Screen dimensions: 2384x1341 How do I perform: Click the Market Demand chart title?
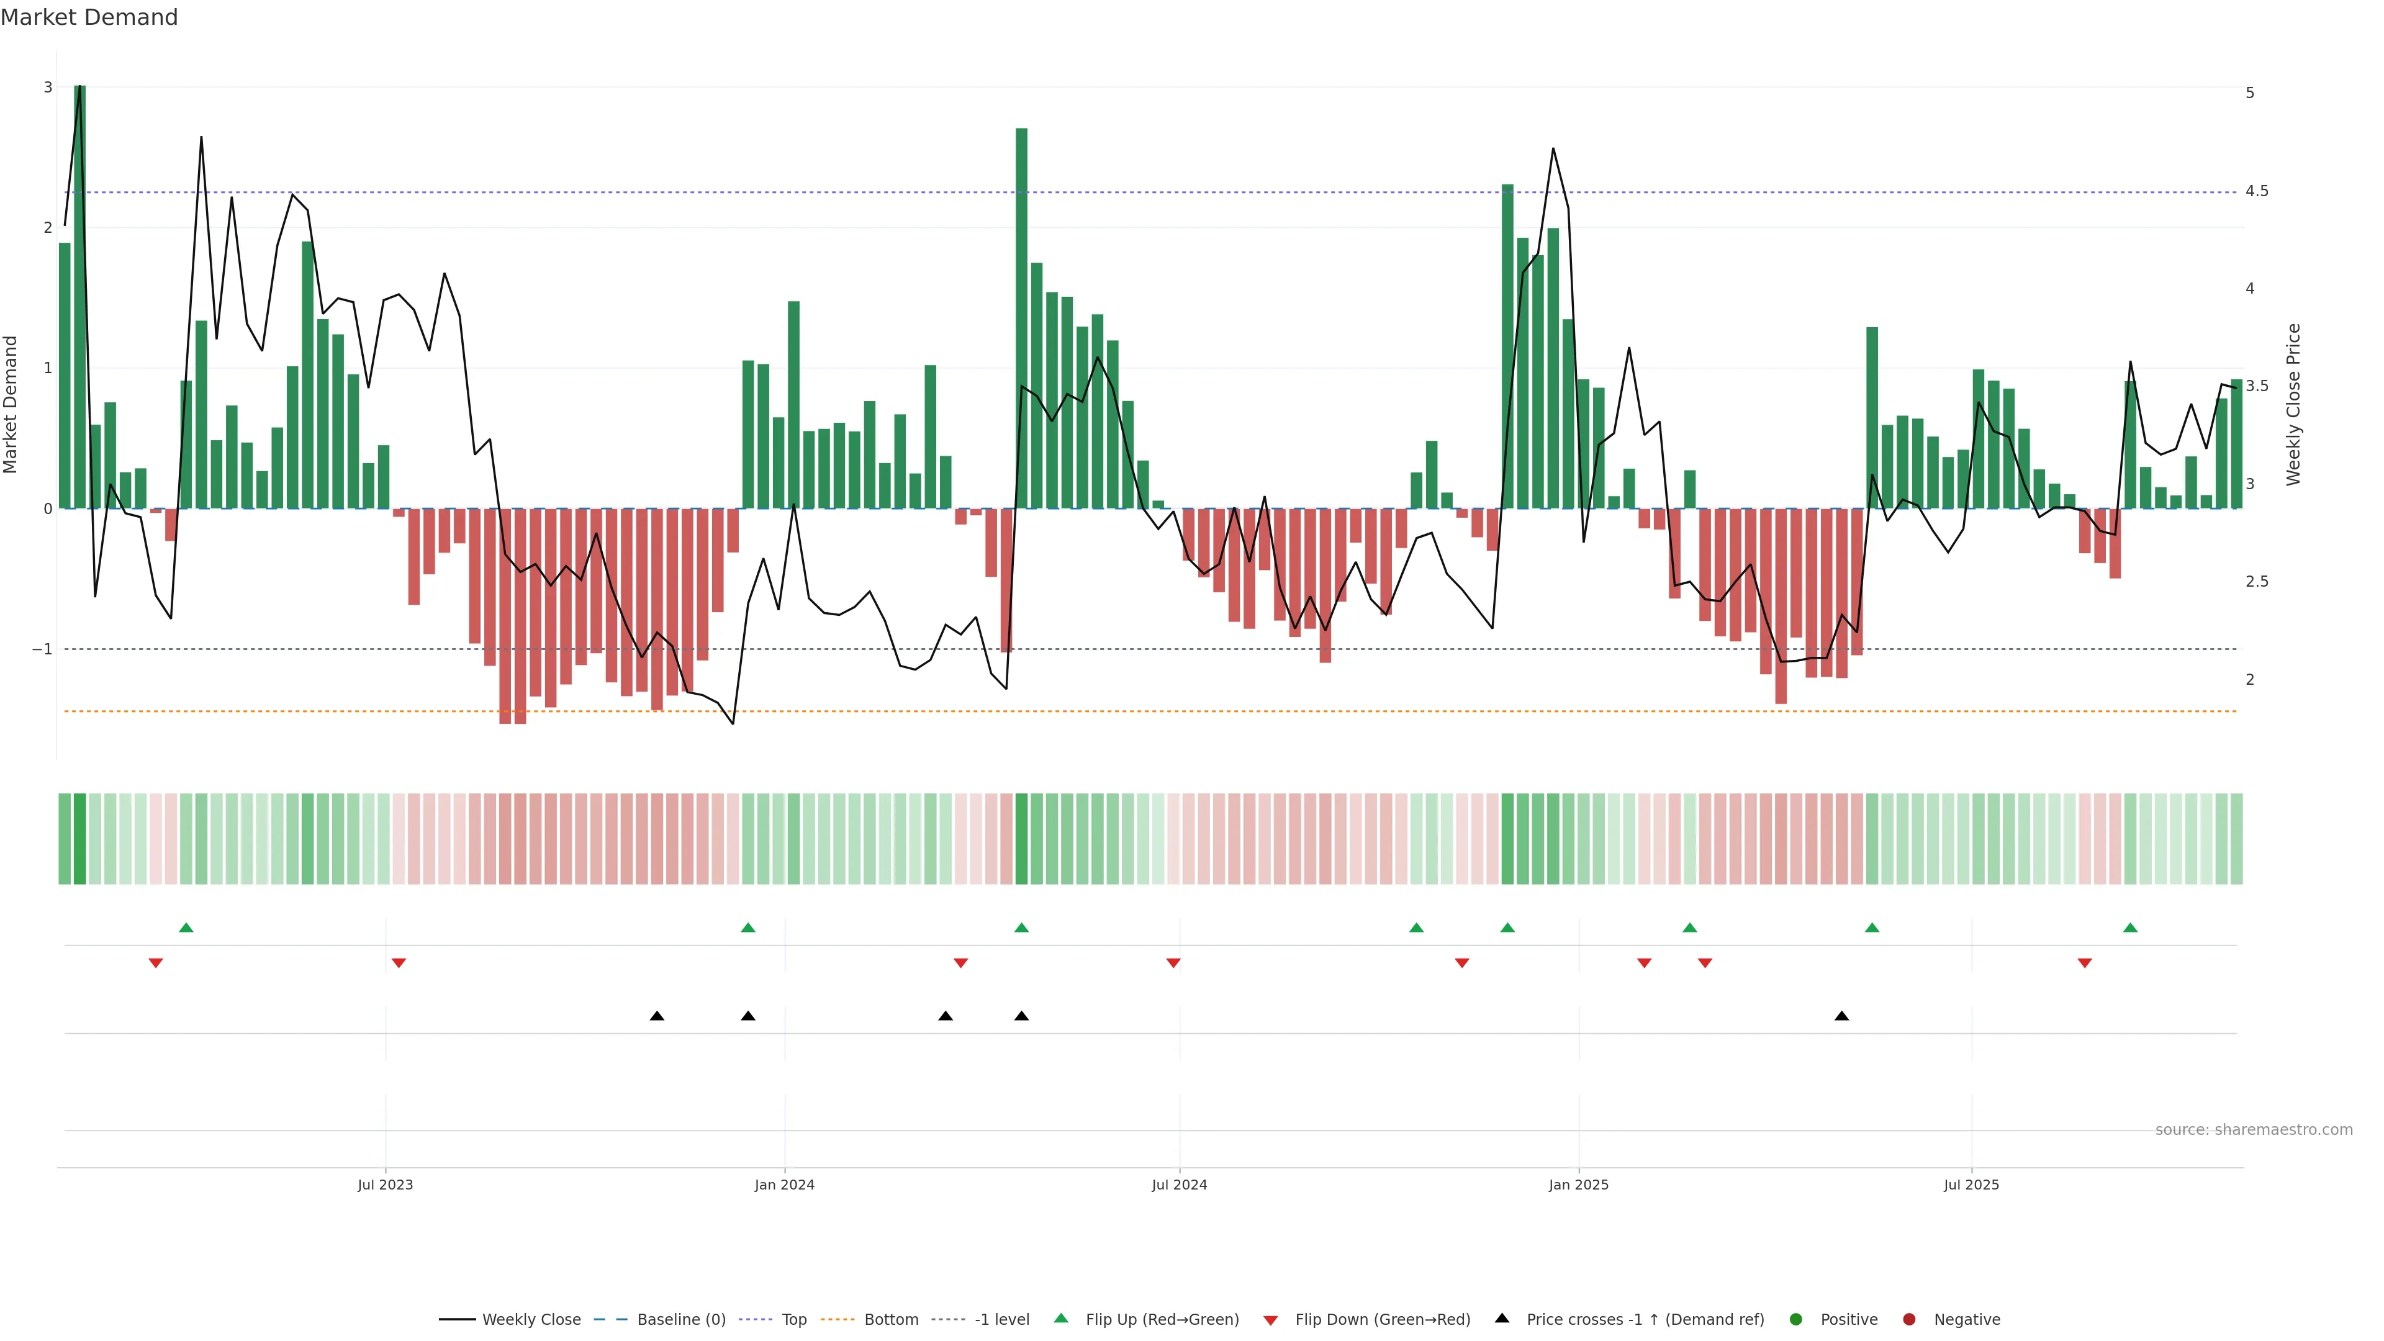pos(89,17)
